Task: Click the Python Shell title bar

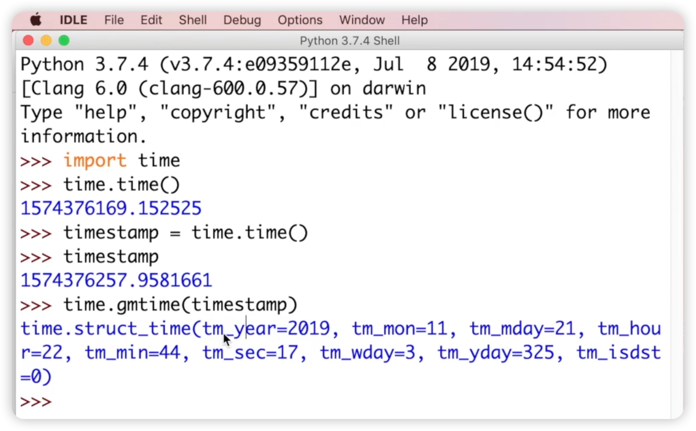Action: (x=348, y=40)
